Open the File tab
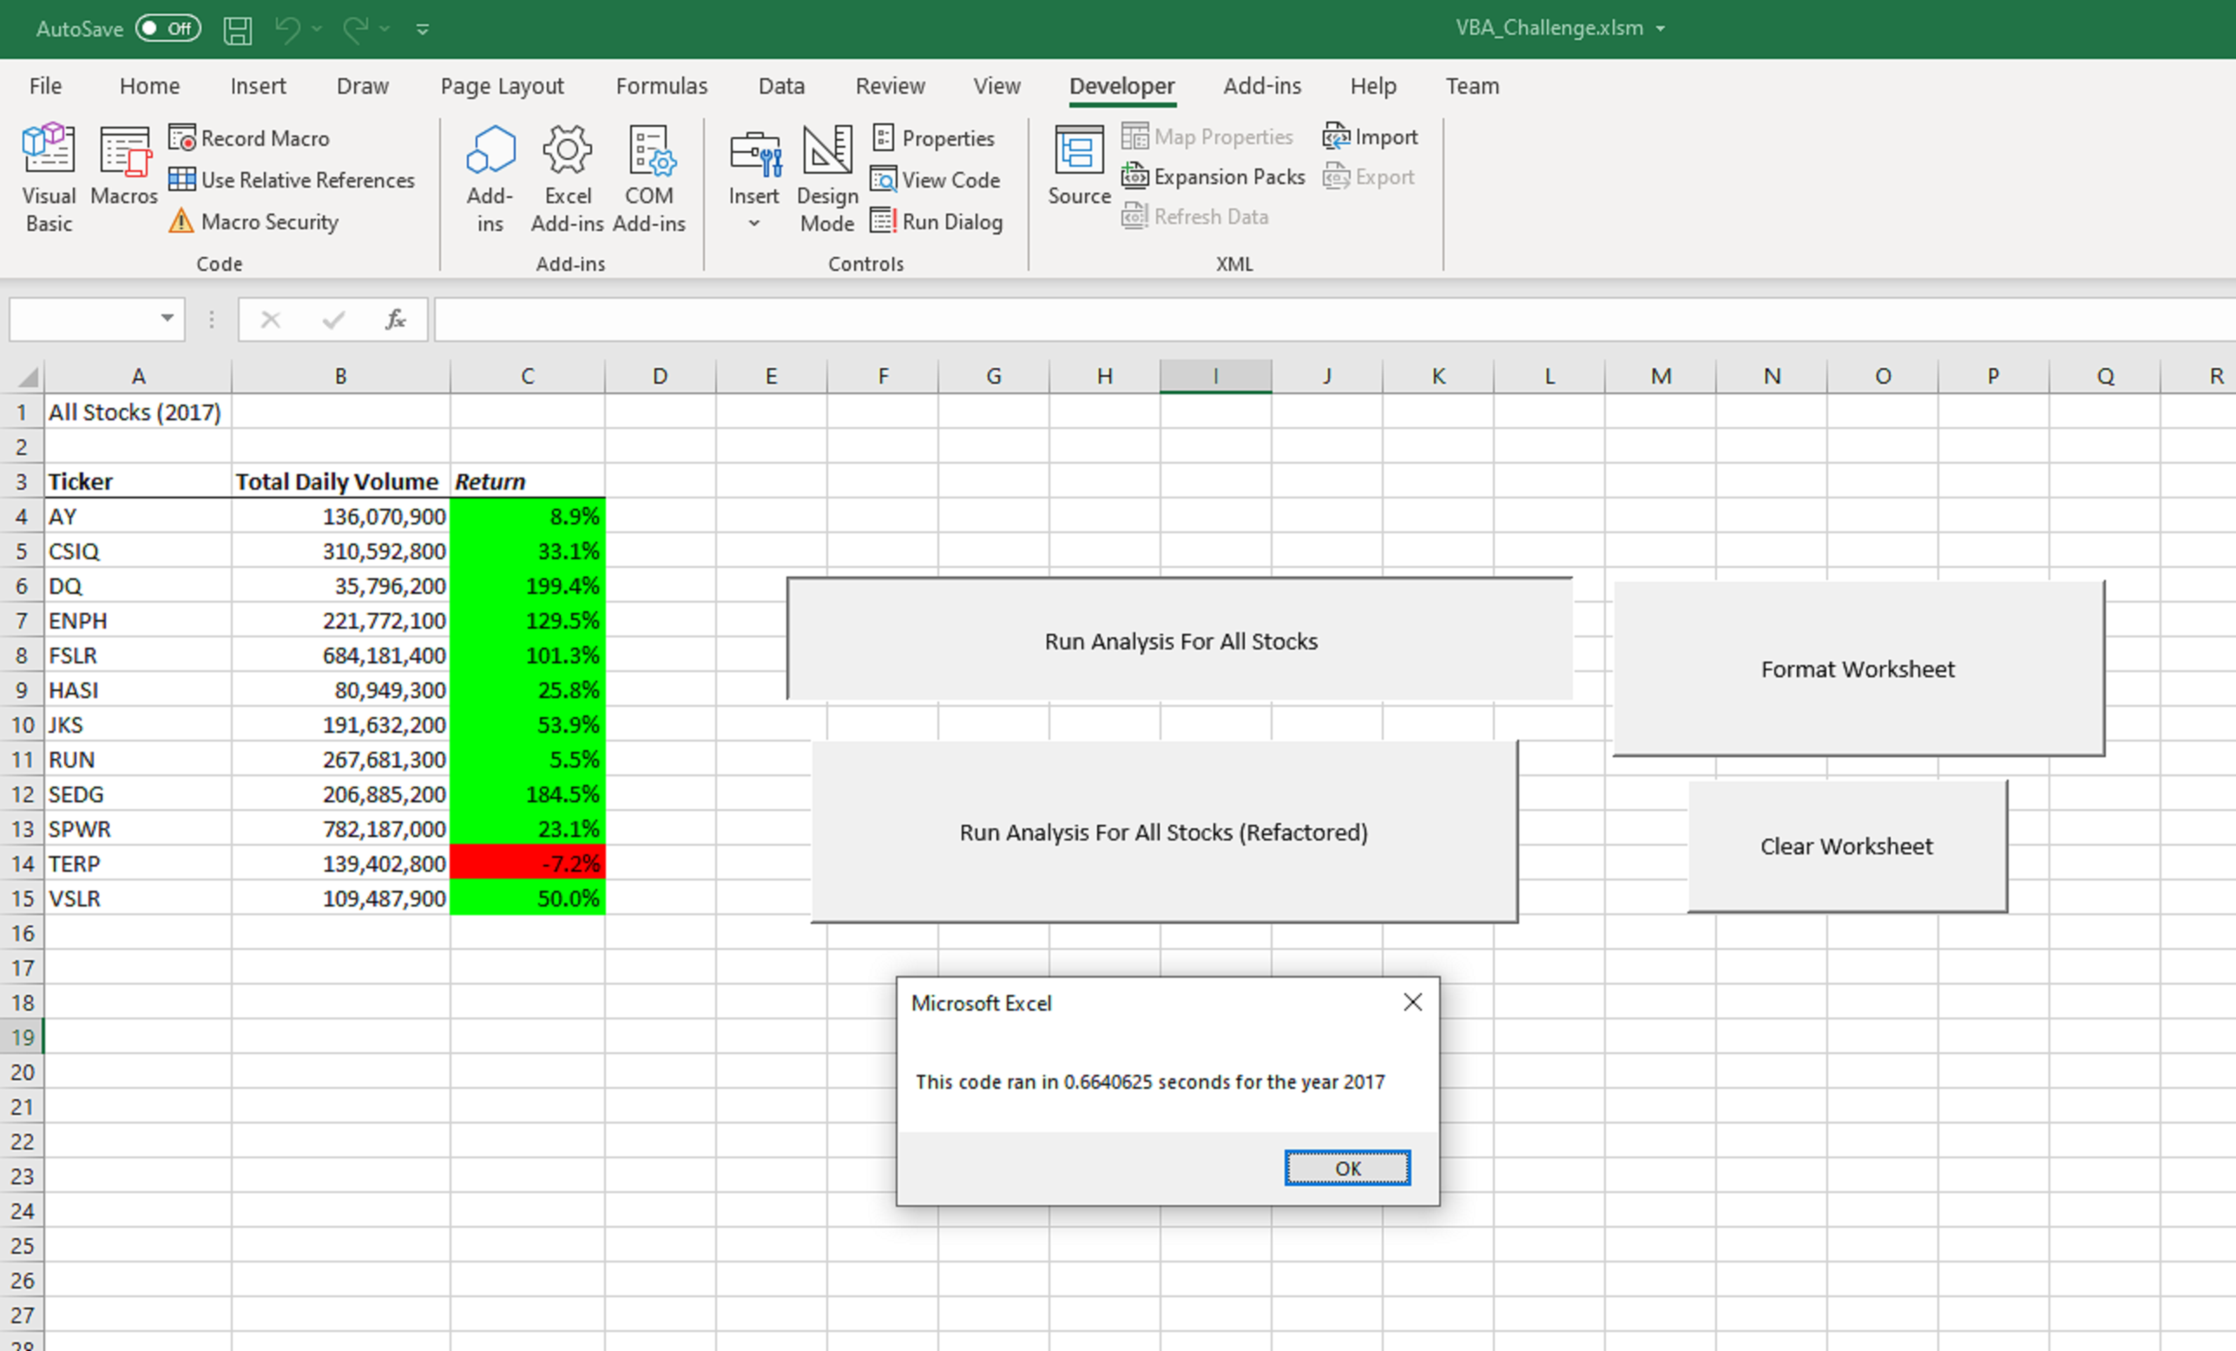The height and width of the screenshot is (1351, 2236). pyautogui.click(x=46, y=86)
